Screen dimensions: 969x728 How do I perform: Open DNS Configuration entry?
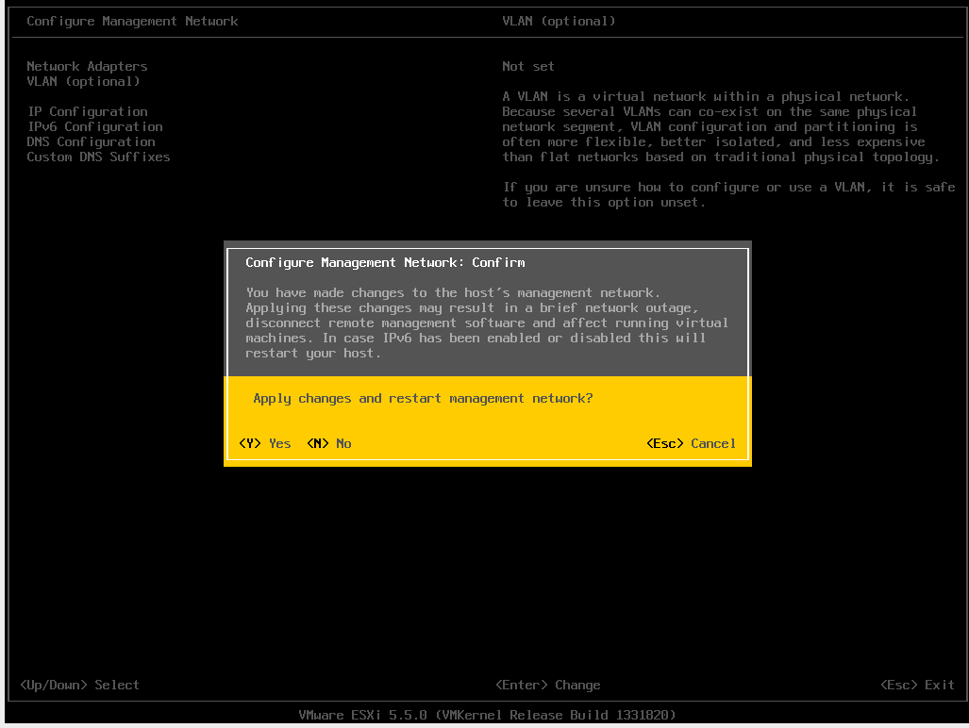(91, 141)
